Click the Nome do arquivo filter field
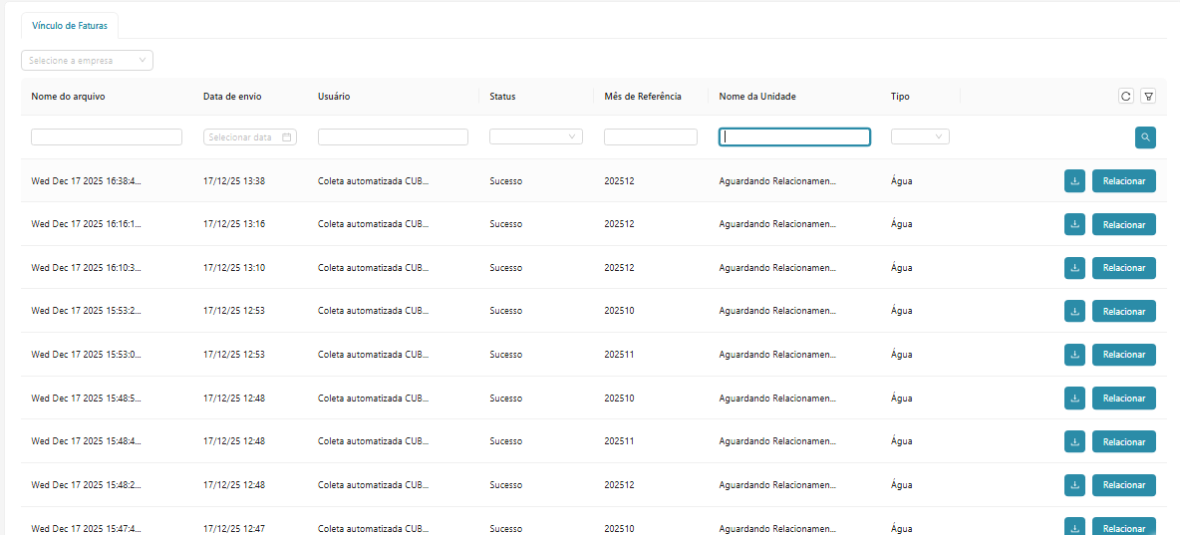1180x535 pixels. [107, 137]
